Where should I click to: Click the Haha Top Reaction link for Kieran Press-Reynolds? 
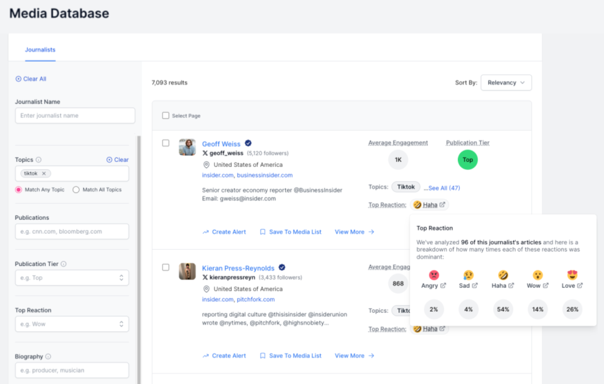[x=430, y=329]
